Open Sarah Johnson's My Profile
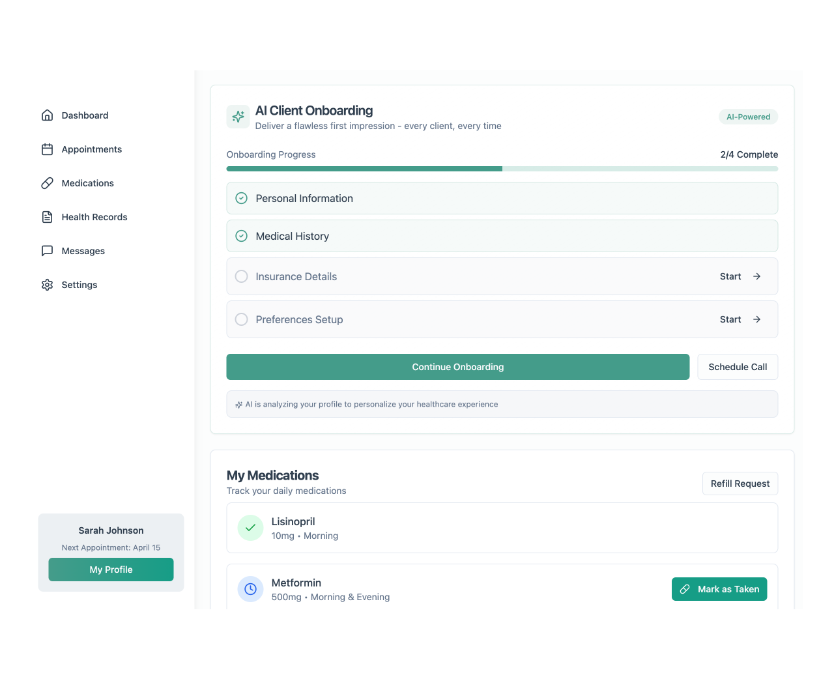The width and height of the screenshot is (834, 679). click(111, 569)
